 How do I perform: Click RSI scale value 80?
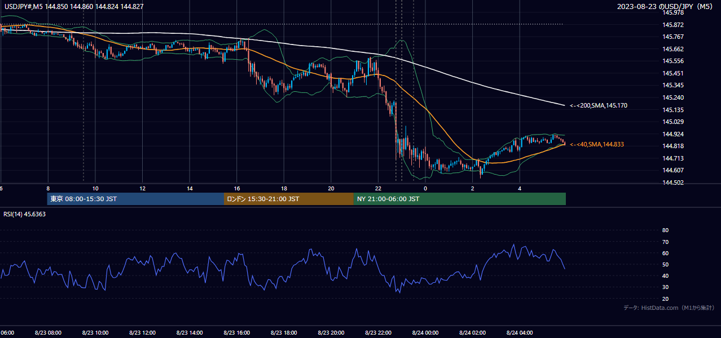tap(665, 230)
